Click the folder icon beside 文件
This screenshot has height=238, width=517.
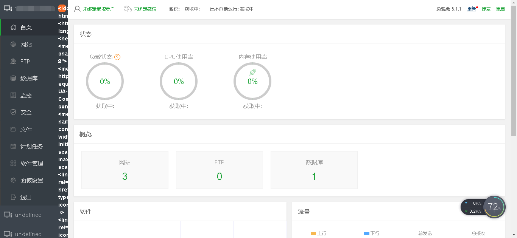coord(13,129)
